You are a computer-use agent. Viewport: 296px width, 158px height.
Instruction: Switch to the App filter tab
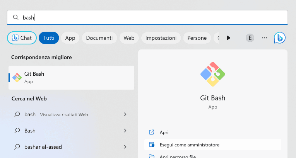click(70, 38)
